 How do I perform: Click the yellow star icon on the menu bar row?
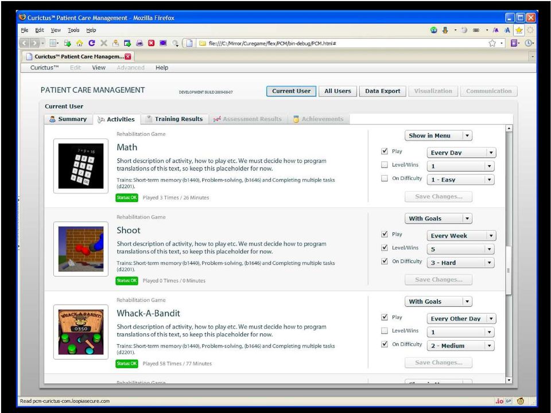click(519, 30)
